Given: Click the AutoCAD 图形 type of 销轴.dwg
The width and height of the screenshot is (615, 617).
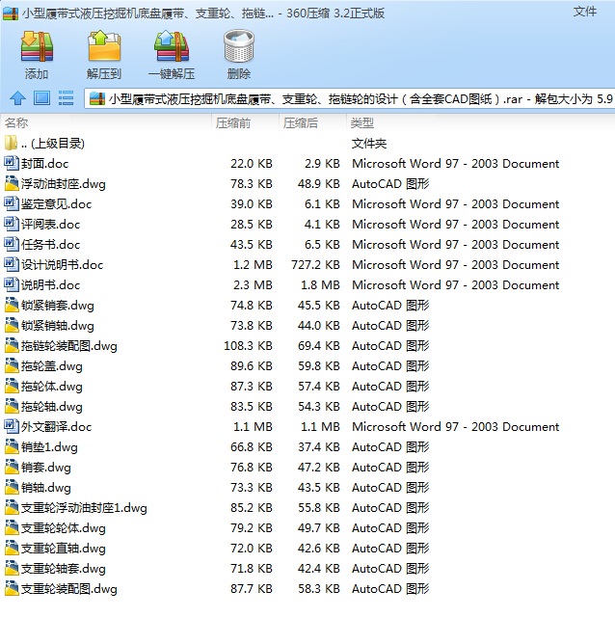Looking at the screenshot, I should pyautogui.click(x=390, y=487).
